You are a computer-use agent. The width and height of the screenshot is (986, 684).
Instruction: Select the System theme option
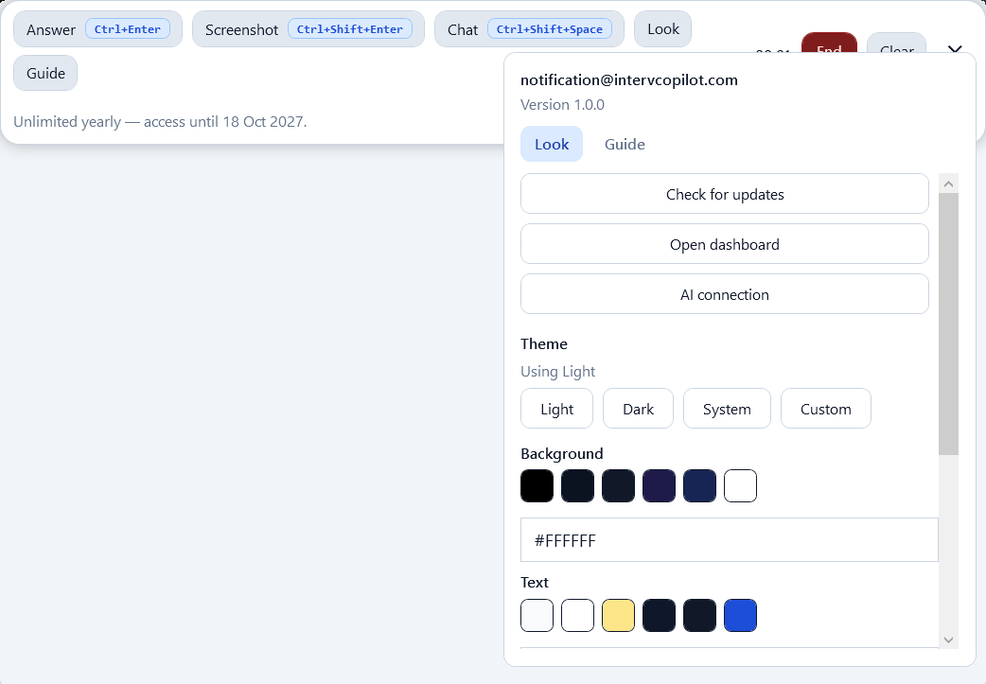coord(727,409)
